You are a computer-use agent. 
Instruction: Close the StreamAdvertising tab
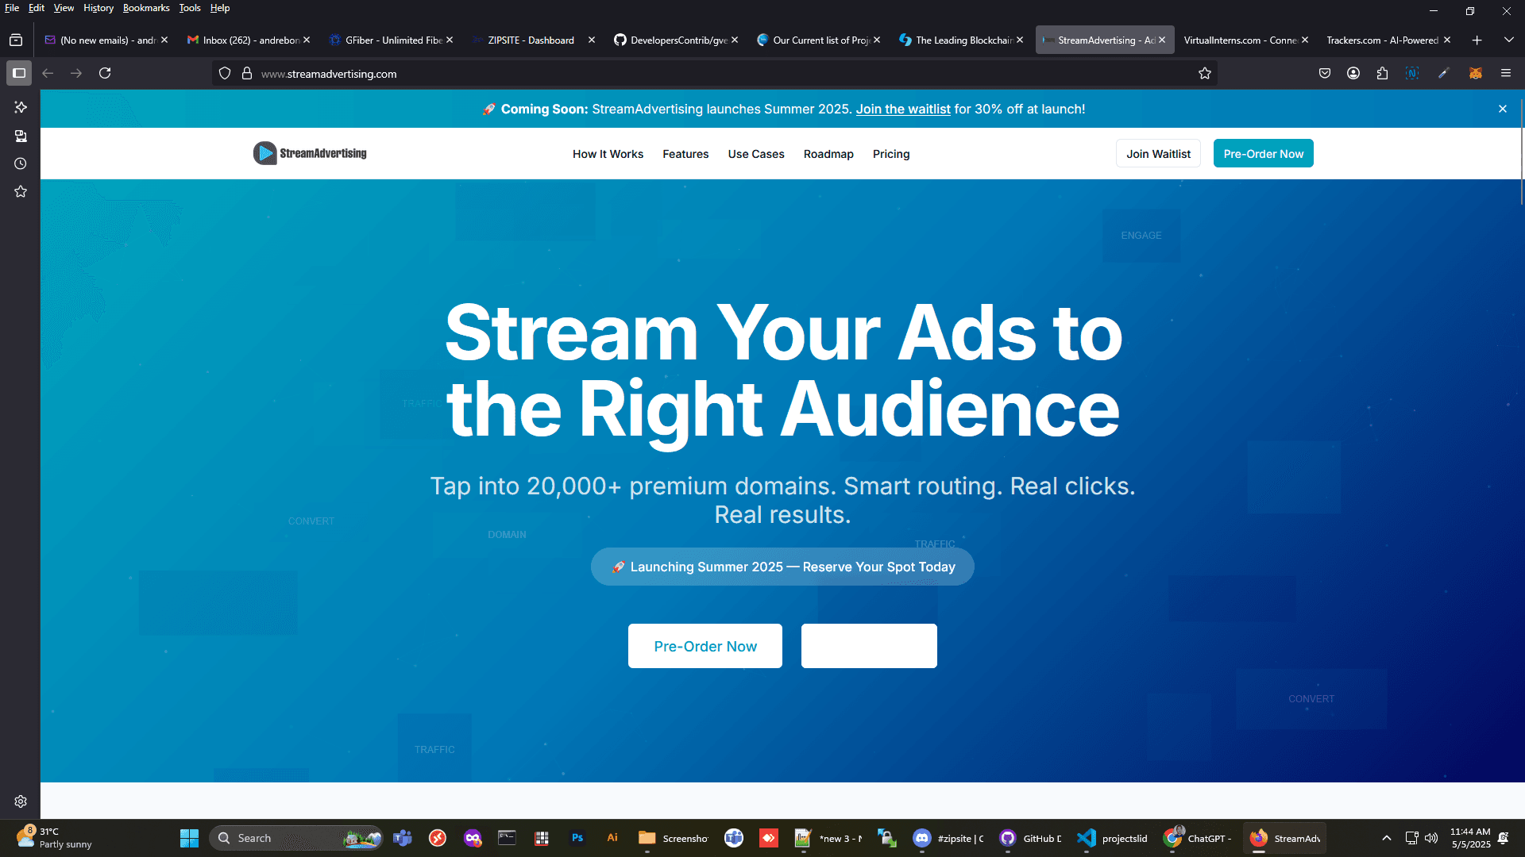[1162, 40]
